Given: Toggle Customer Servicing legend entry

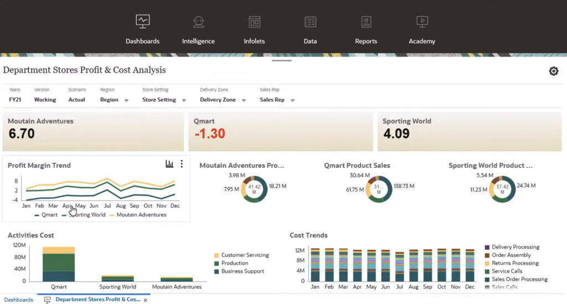Looking at the screenshot, I should pos(244,255).
